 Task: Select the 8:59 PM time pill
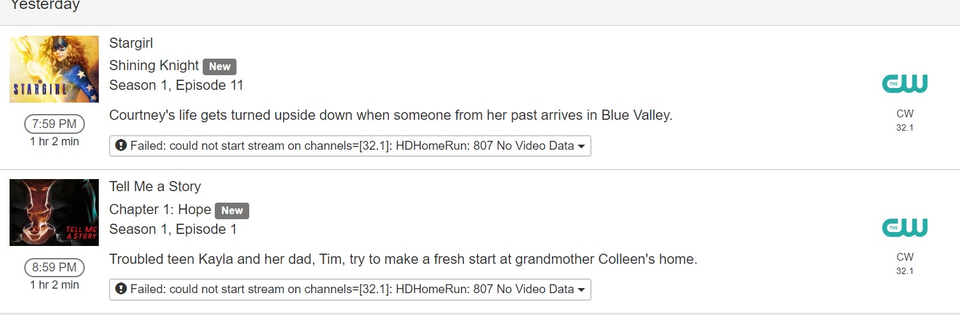coord(54,268)
